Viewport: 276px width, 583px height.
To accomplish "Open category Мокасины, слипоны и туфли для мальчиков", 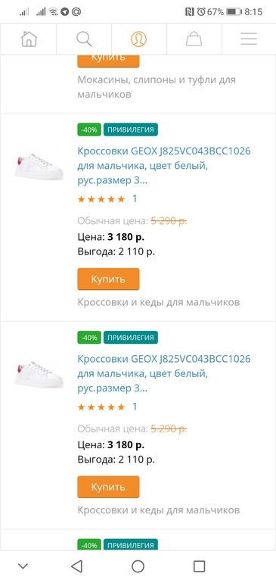I will click(157, 87).
